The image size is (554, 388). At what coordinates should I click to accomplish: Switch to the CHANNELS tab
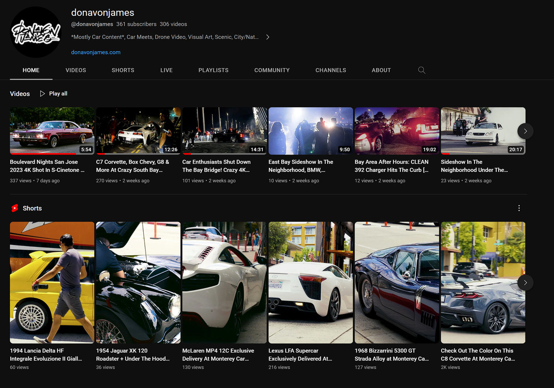[x=331, y=70]
